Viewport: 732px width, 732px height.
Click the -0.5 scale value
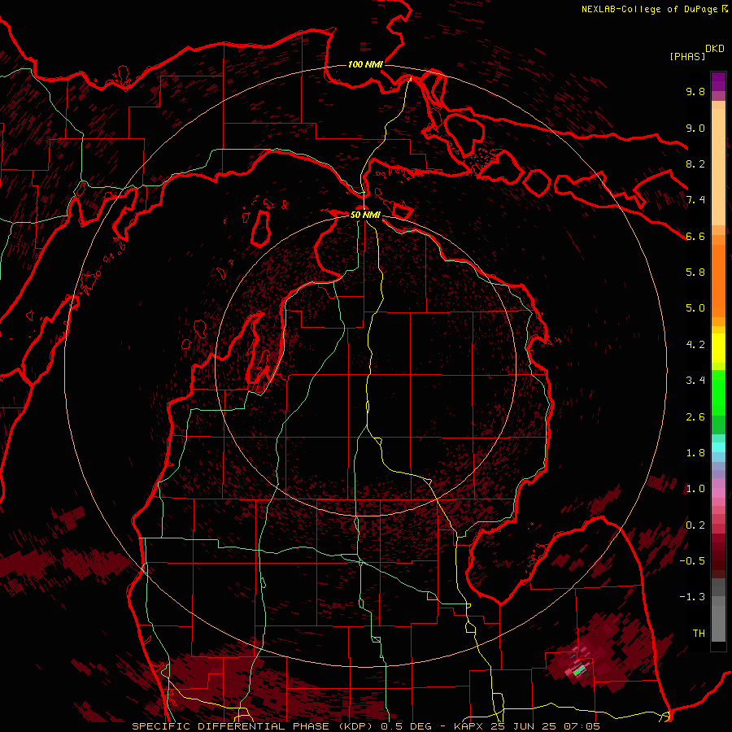click(692, 561)
